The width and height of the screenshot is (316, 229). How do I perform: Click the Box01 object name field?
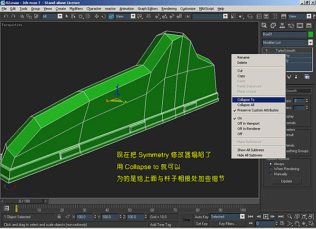pos(284,34)
